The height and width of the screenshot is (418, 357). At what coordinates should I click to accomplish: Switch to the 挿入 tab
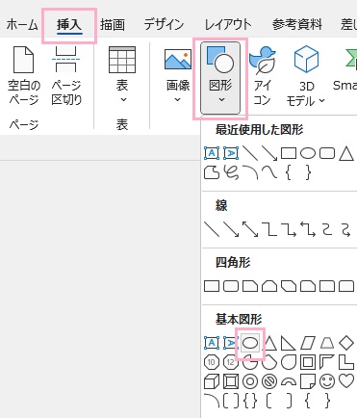(69, 25)
